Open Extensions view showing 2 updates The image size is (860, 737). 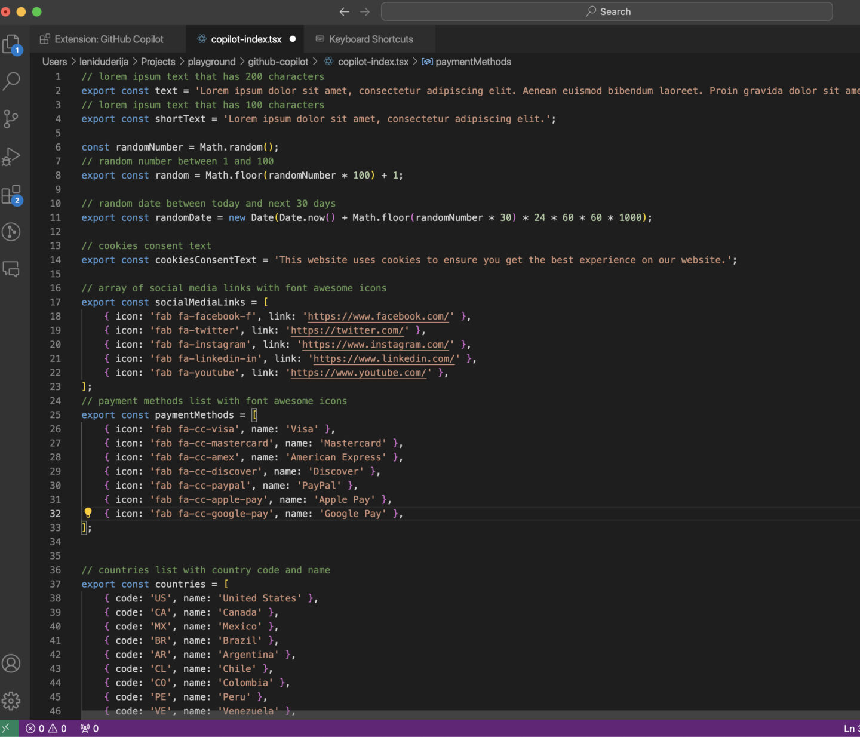point(12,194)
